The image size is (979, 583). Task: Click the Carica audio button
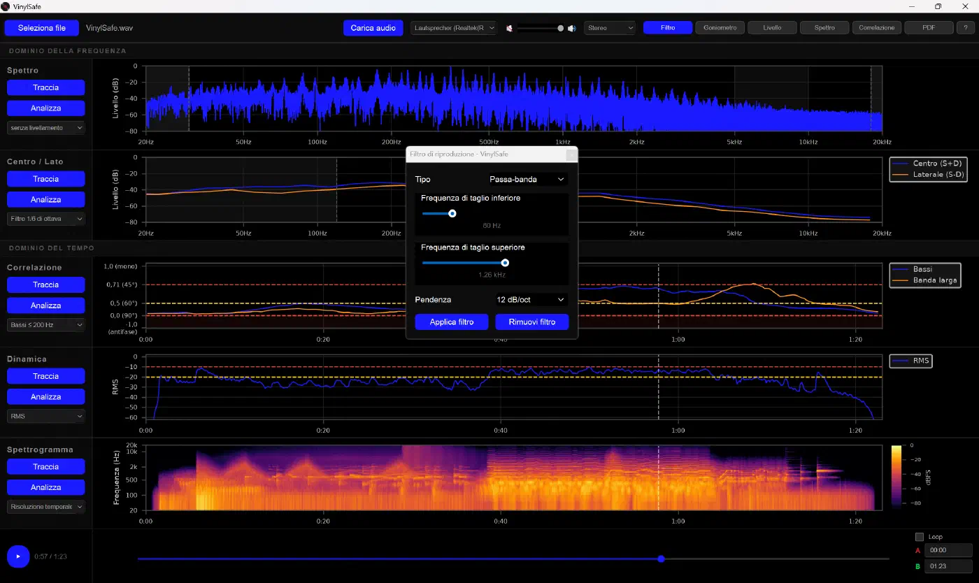tap(374, 28)
